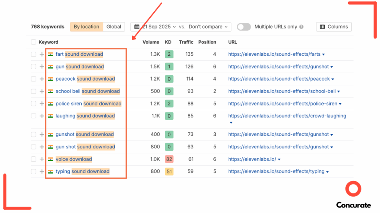The image size is (380, 213).
Task: Check the box for school bell sound download
Action: [x=33, y=91]
